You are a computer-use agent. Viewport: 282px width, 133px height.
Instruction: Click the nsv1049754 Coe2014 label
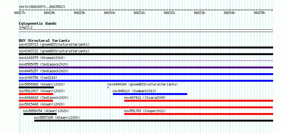38,78
